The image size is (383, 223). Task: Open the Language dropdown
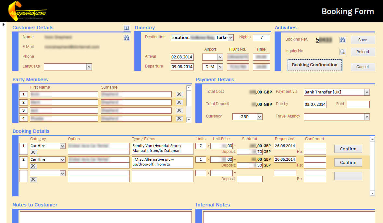tap(89, 67)
